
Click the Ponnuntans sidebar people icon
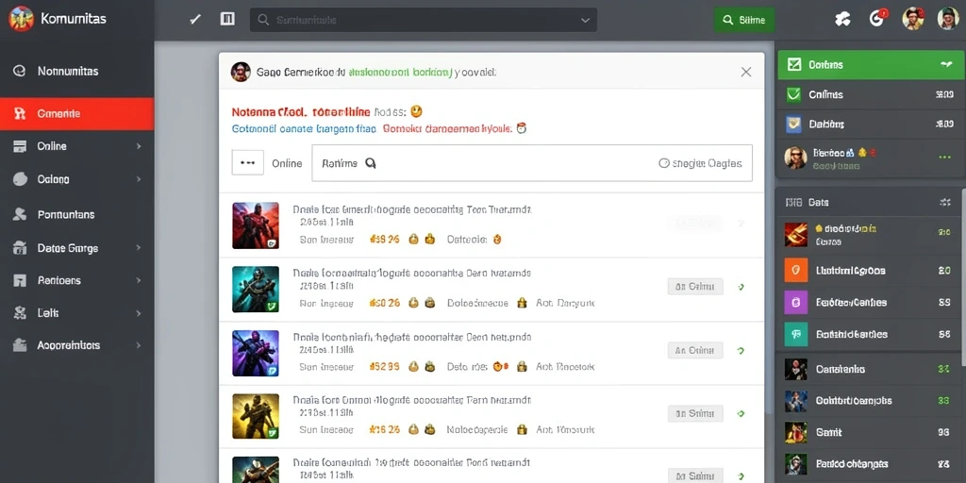(x=20, y=214)
